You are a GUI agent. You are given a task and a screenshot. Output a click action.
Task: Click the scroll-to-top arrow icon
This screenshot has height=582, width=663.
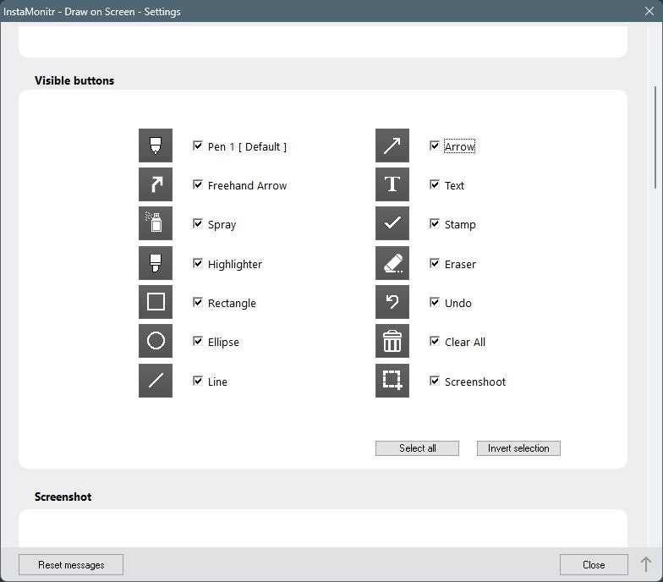point(646,565)
